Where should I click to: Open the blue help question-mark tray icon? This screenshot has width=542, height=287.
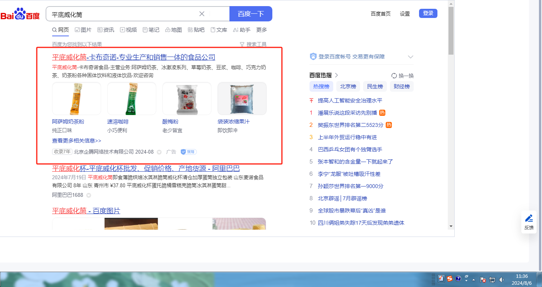pyautogui.click(x=458, y=279)
